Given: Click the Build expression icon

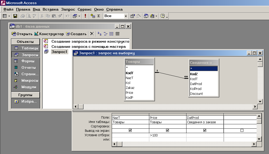Looking at the screenshot, I should click(138, 16).
